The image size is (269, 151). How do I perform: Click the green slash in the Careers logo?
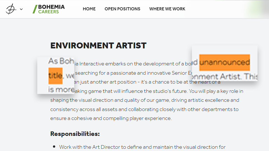pos(35,9)
